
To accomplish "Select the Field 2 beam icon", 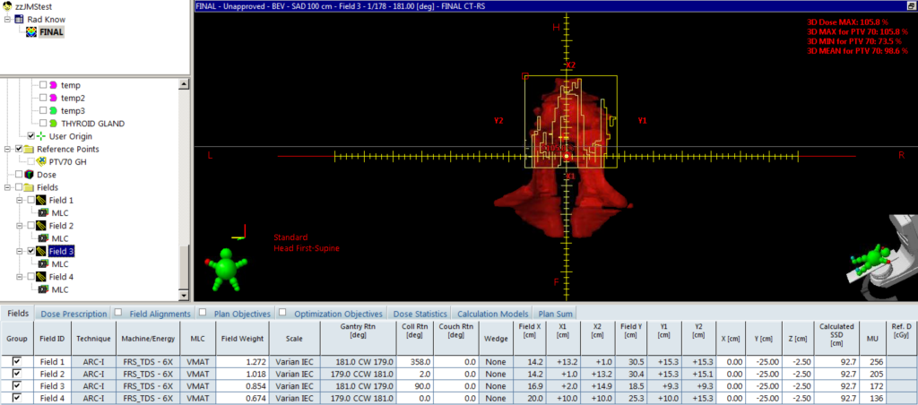I will tap(41, 226).
